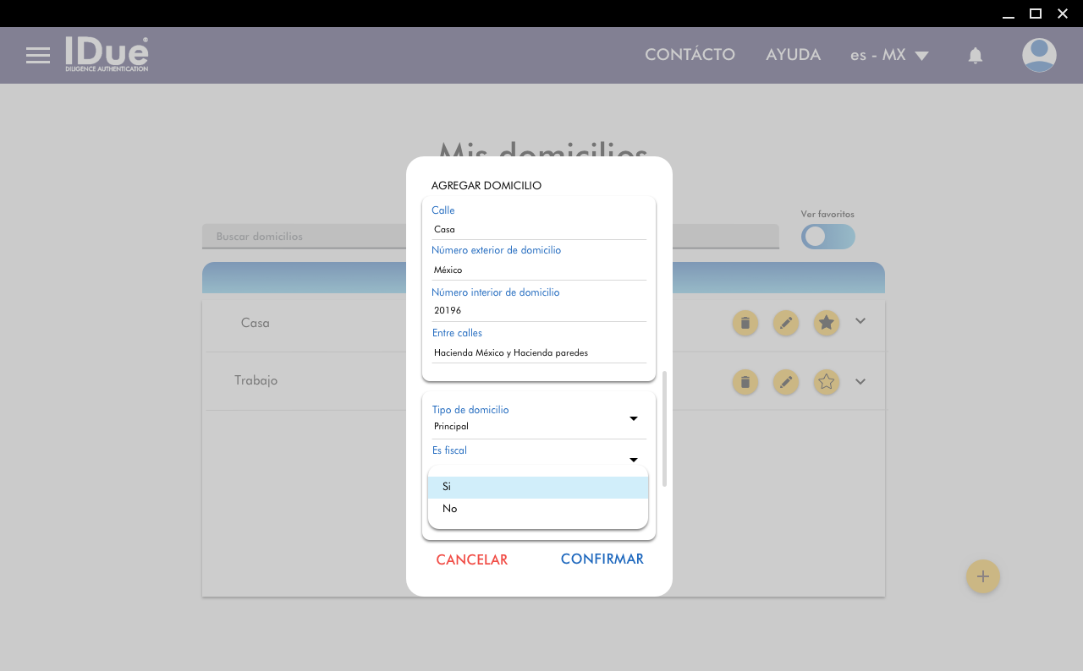Image resolution: width=1083 pixels, height=671 pixels.
Task: Delete the Casa address
Action: [745, 323]
